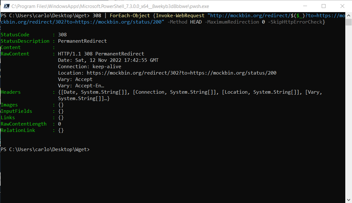Screen dimensions: 352x203
Task: Click the scrollbar up arrow
Action: pyautogui.click(x=348, y=16)
